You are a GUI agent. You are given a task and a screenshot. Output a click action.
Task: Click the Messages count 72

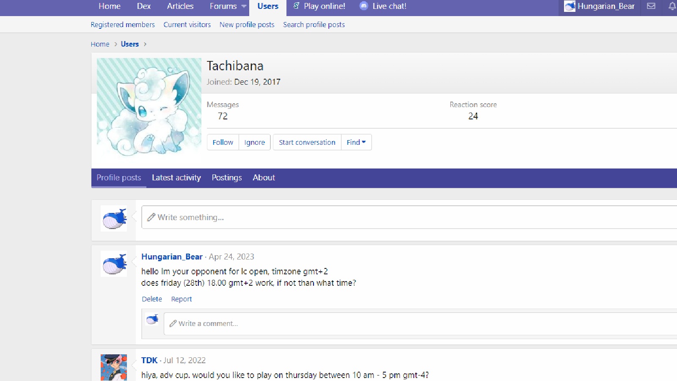[x=223, y=116]
